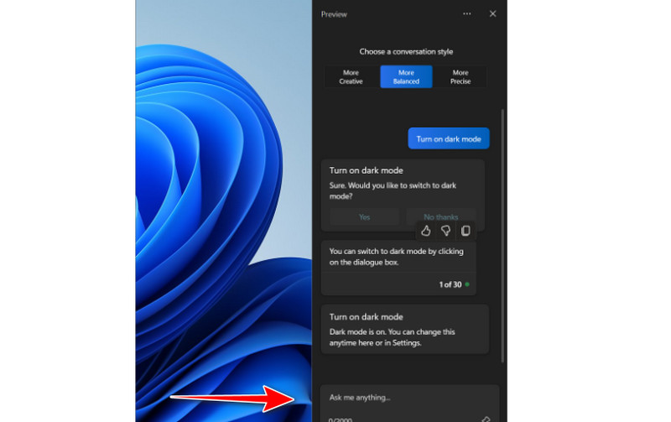Copy the response with the copy icon
671x422 pixels.
point(466,231)
